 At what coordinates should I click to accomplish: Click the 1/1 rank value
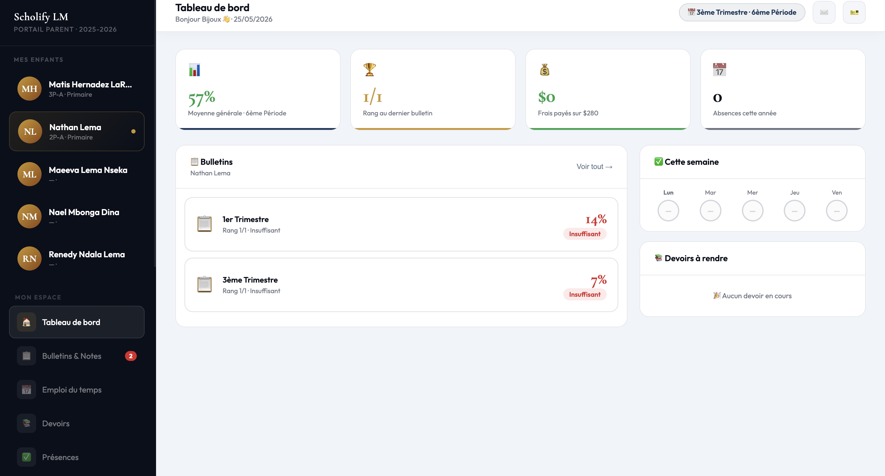click(372, 97)
